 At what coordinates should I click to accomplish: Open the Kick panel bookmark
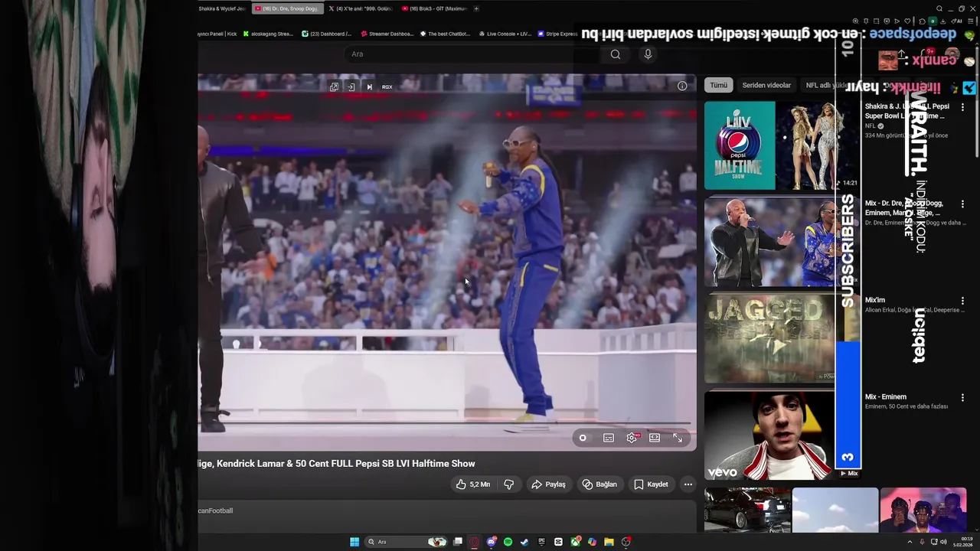(217, 34)
